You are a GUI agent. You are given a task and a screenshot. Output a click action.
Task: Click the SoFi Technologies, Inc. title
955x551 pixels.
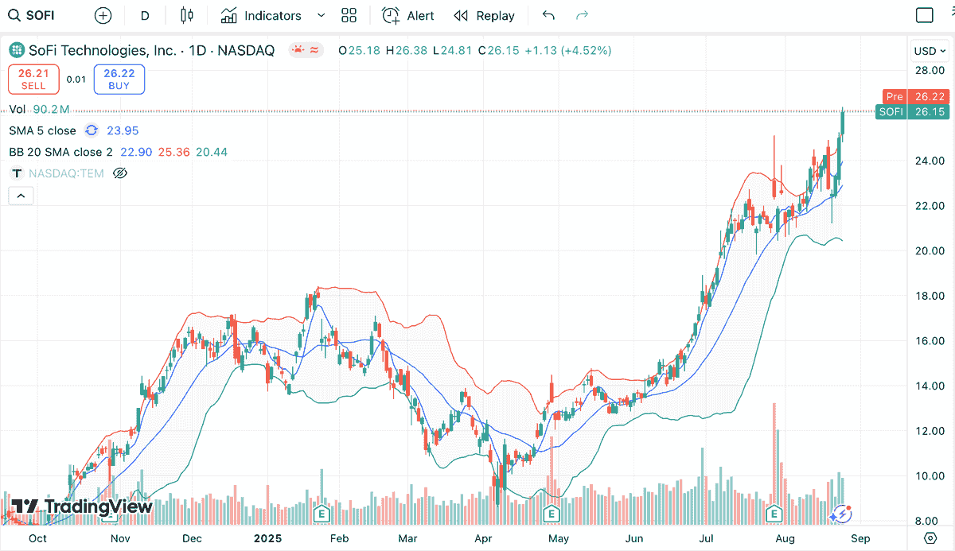[103, 50]
